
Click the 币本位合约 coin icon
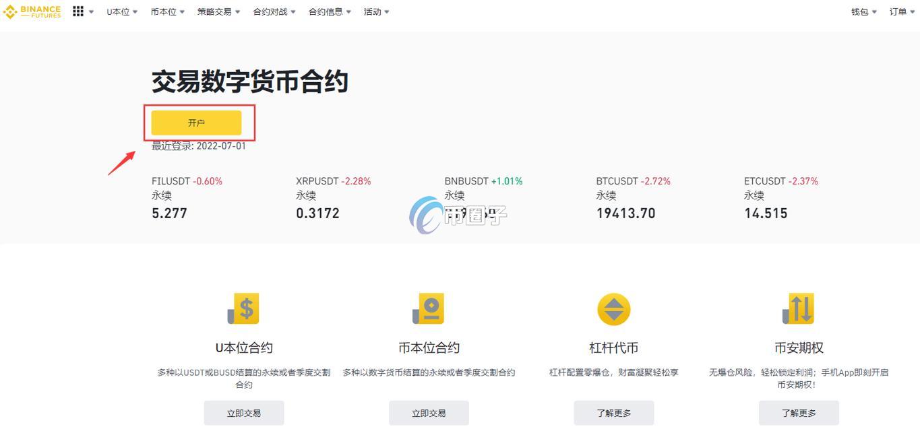coord(428,308)
